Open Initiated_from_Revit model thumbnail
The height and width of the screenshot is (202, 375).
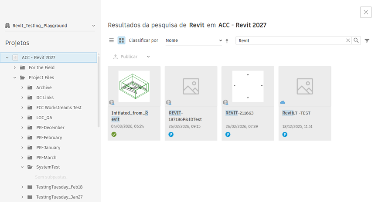click(134, 86)
